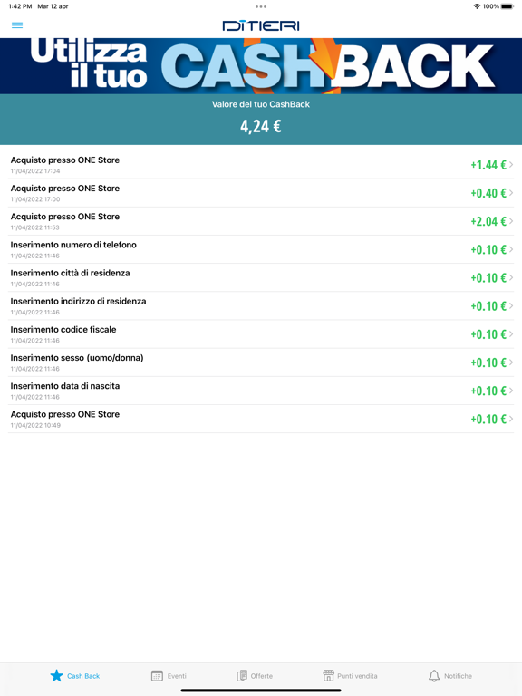The width and height of the screenshot is (522, 696).
Task: Open chevron for the 10:49 ONE Store purchase
Action: [511, 419]
